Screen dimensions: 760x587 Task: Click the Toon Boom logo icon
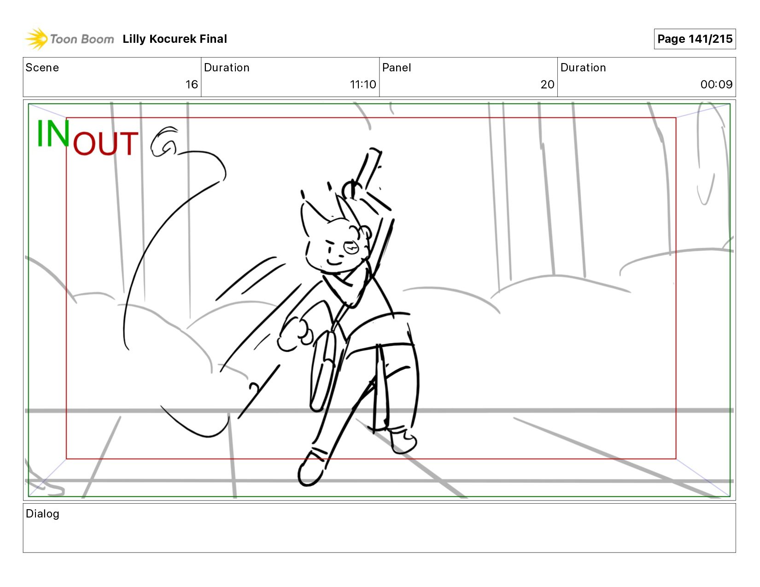[x=36, y=39]
